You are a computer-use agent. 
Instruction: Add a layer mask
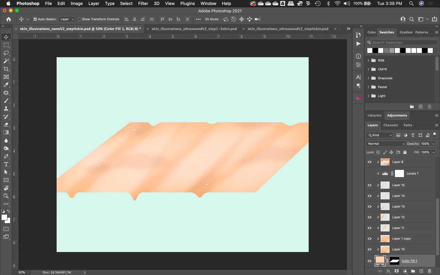tap(397, 271)
